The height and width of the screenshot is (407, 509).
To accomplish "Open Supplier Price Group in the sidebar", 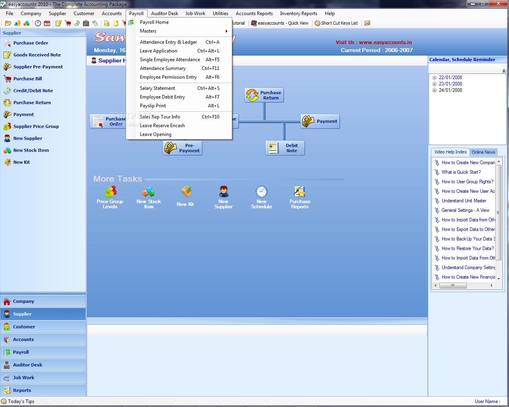I will click(x=36, y=126).
